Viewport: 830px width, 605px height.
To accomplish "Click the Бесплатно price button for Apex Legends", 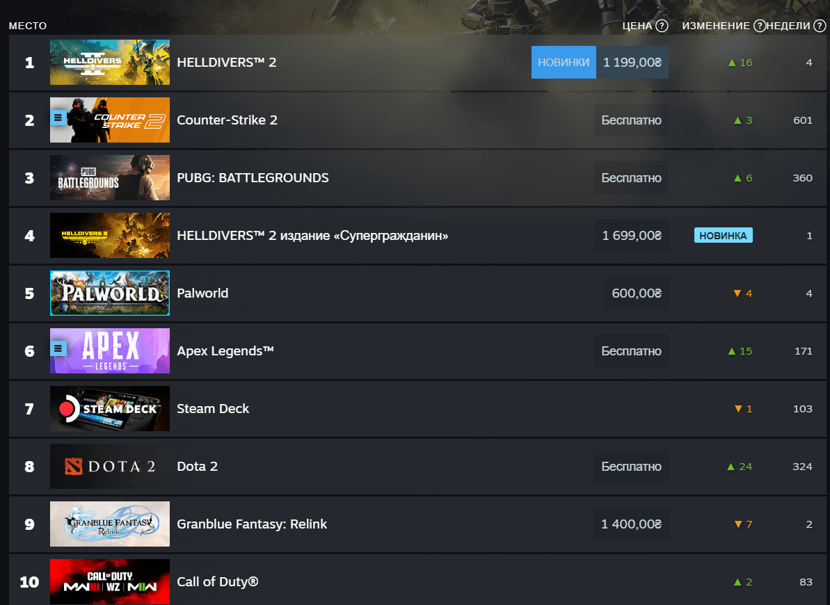I will point(631,351).
